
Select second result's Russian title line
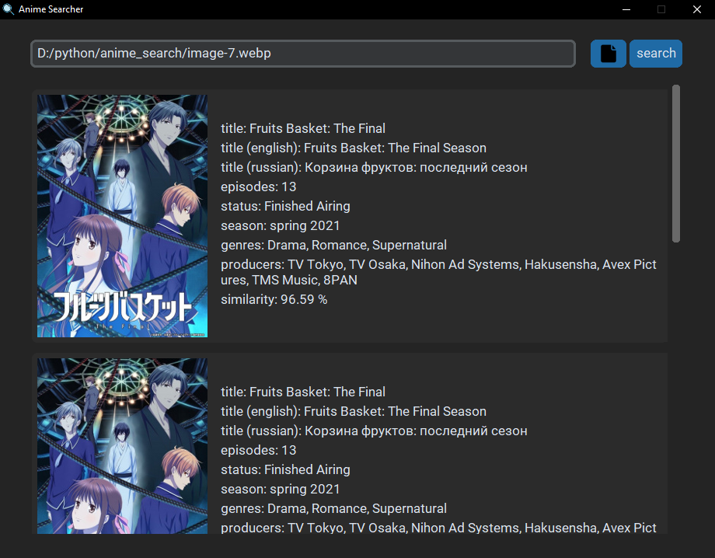pyautogui.click(x=374, y=431)
